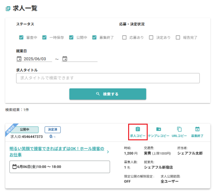Viewport: 214px width, 194px height.
Task: Click the 求人コピー icon
Action: 138,129
